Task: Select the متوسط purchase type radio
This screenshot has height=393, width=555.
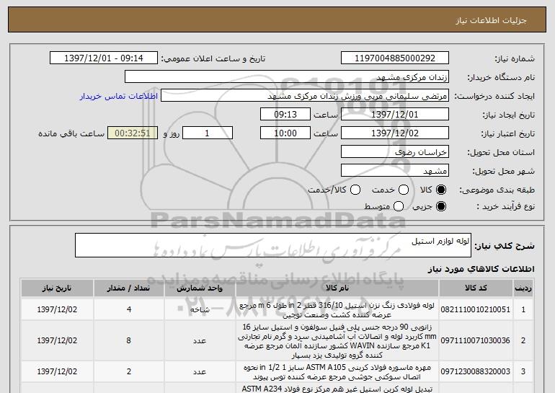Action: tap(399, 206)
